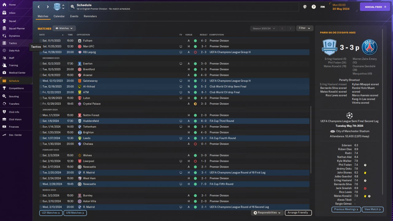Click the Time column header

70,35
